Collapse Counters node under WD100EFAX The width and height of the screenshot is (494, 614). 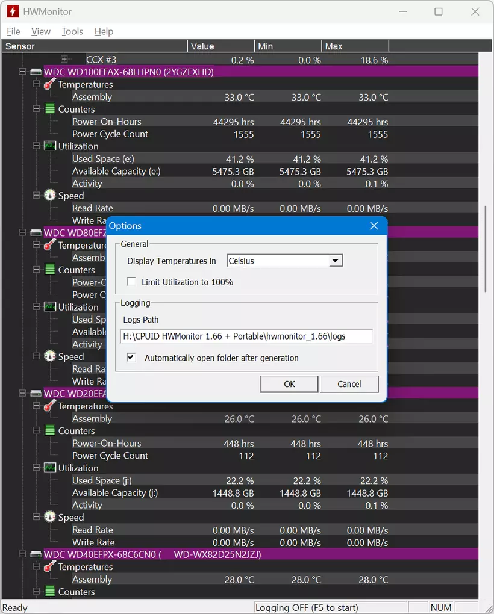(36, 109)
